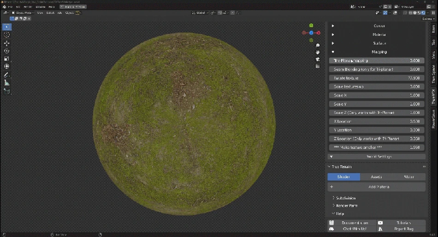Choose the Rotate tool

point(7,51)
